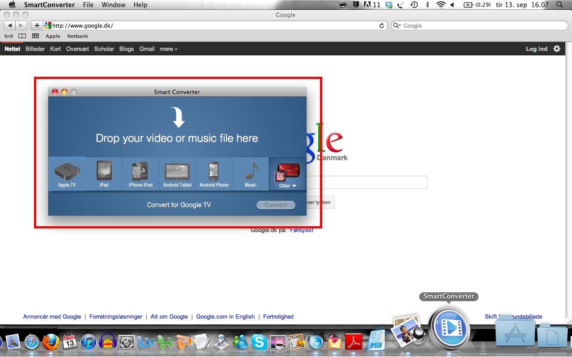Screen dimensions: 572x357
Task: Open the bookmarks book icon
Action: tap(22, 36)
